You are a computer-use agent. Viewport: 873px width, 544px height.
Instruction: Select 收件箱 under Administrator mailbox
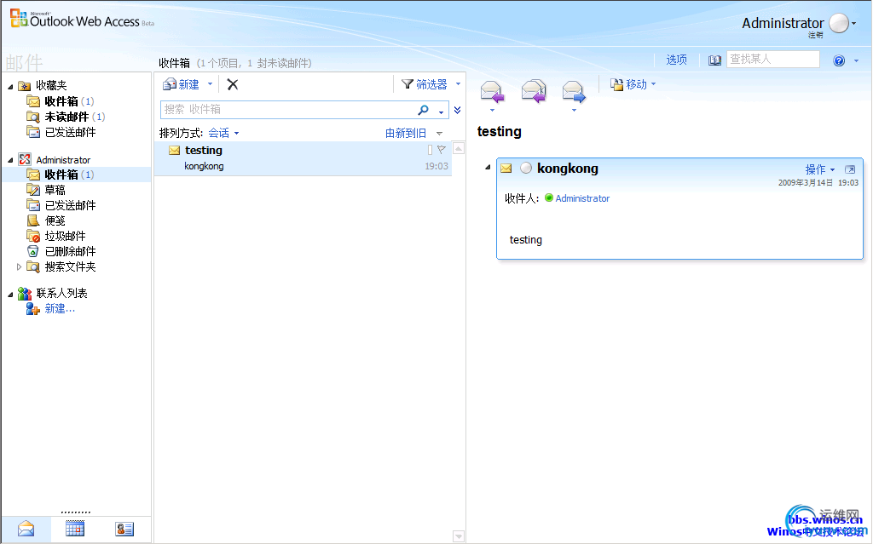coord(61,175)
